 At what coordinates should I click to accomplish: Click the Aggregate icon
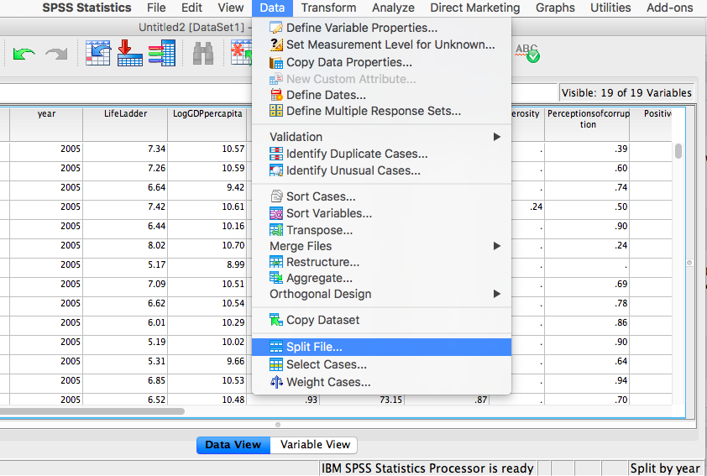276,278
